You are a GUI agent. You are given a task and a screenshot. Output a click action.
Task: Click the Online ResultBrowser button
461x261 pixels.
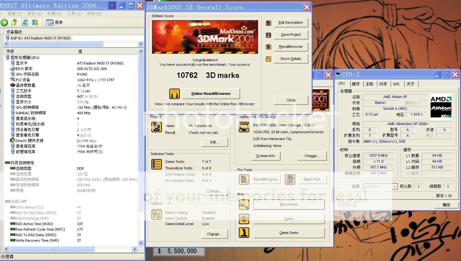click(211, 94)
